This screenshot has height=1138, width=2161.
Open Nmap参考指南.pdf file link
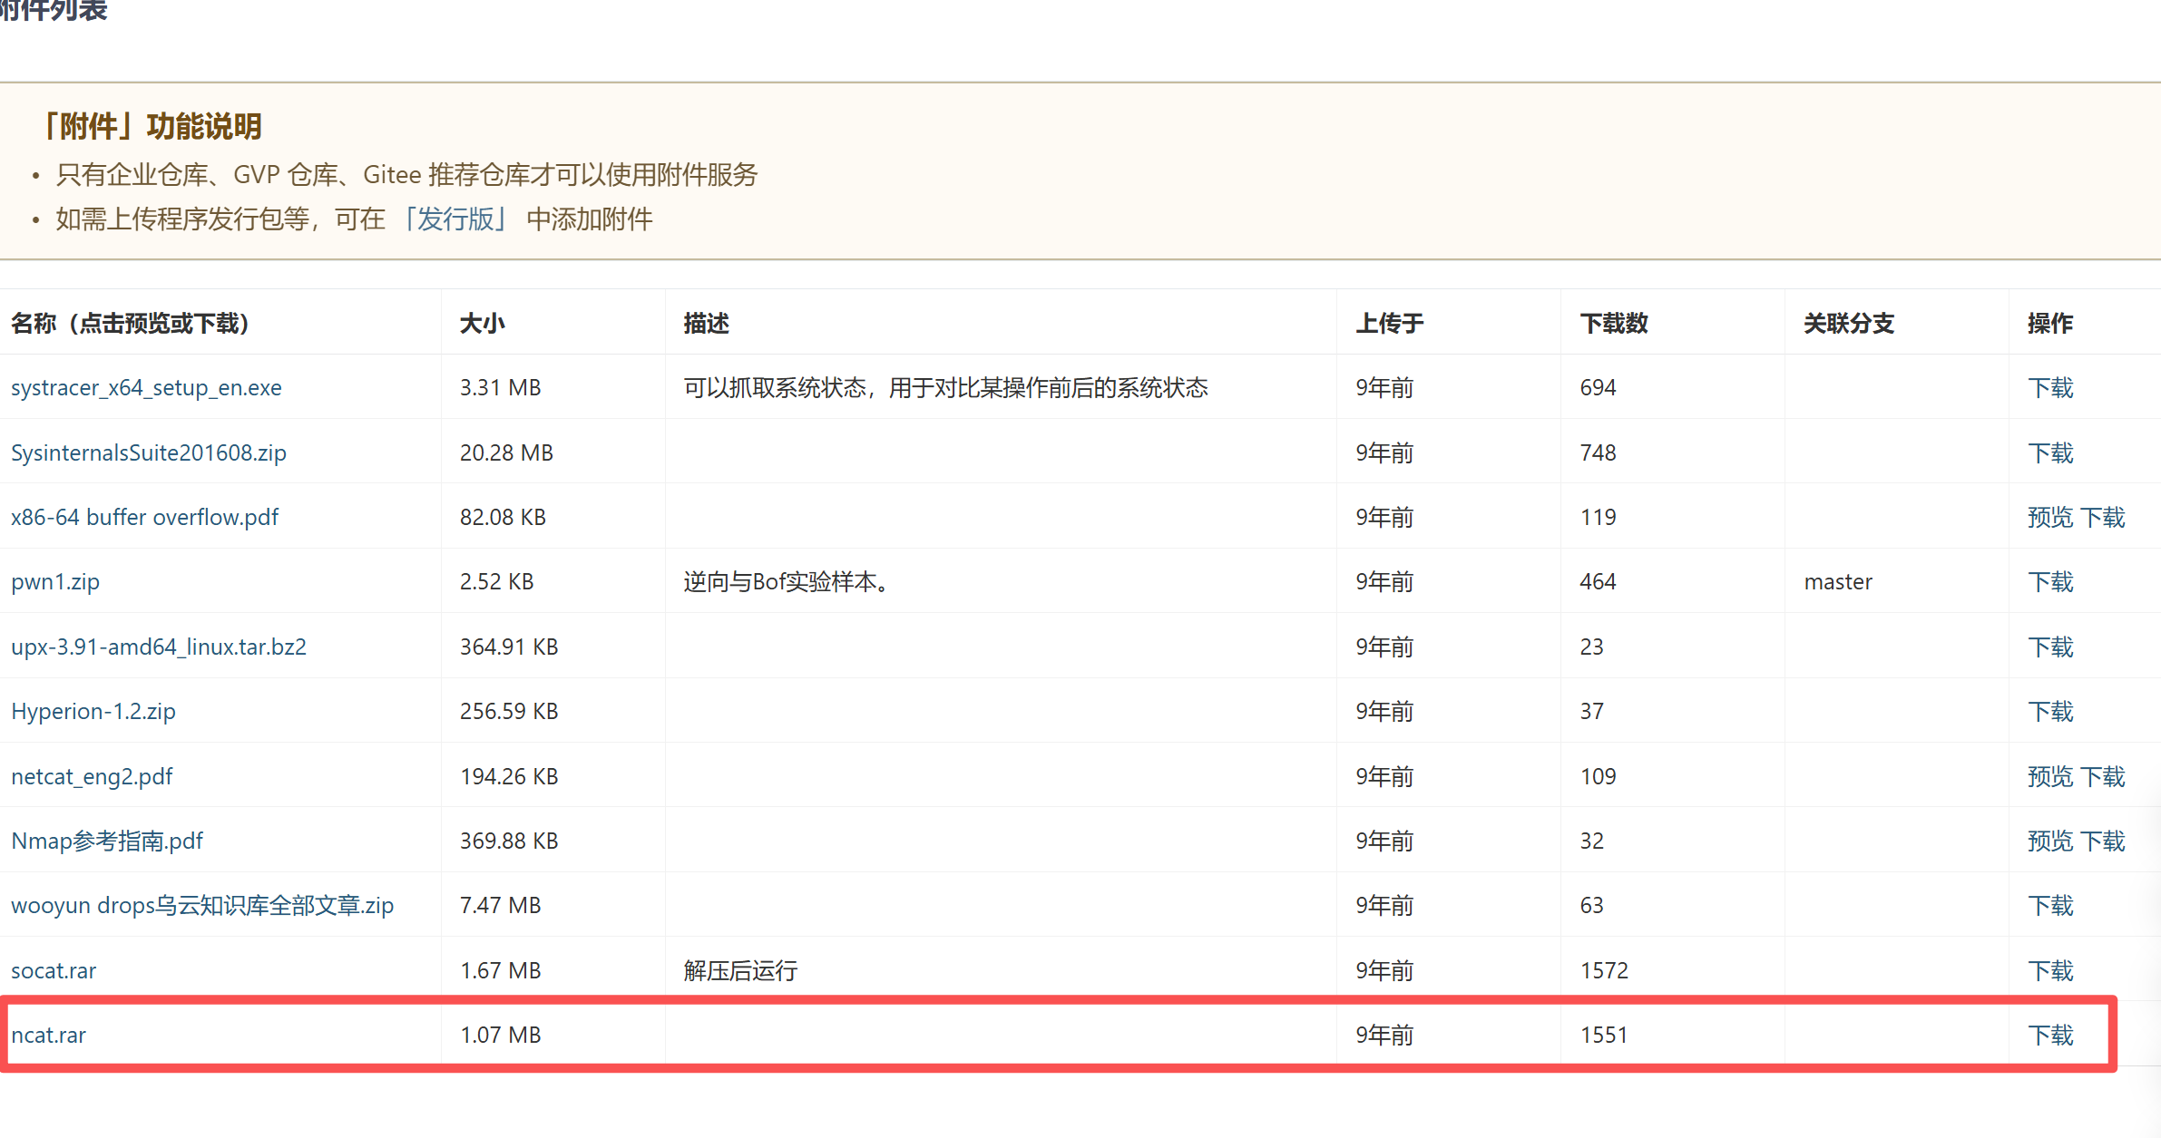tap(107, 841)
